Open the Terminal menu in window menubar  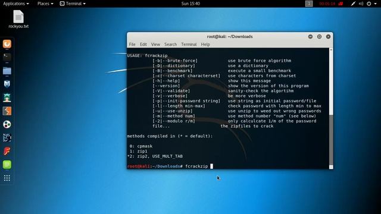[189, 45]
